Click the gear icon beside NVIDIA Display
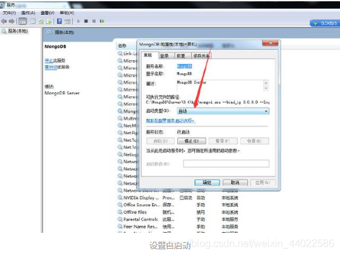This screenshot has width=340, height=255. pyautogui.click(x=120, y=197)
